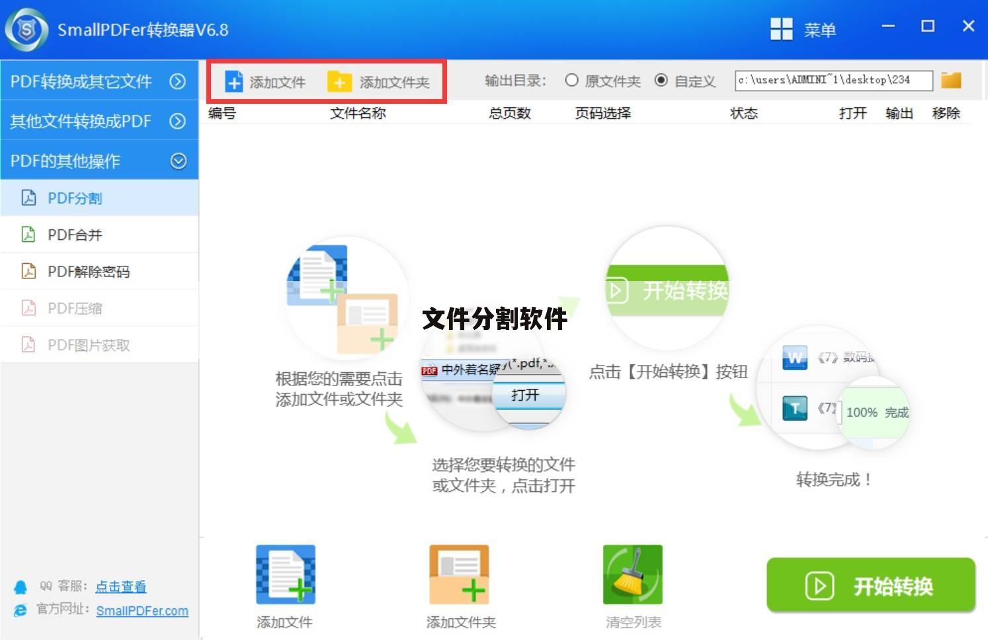Open the QQ客服 点击查看 link

pyautogui.click(x=121, y=586)
